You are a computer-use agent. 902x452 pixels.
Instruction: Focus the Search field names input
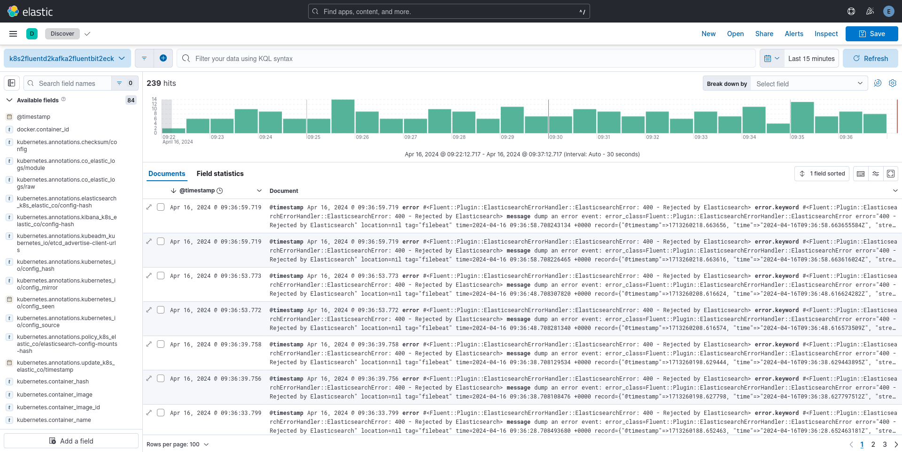point(68,83)
